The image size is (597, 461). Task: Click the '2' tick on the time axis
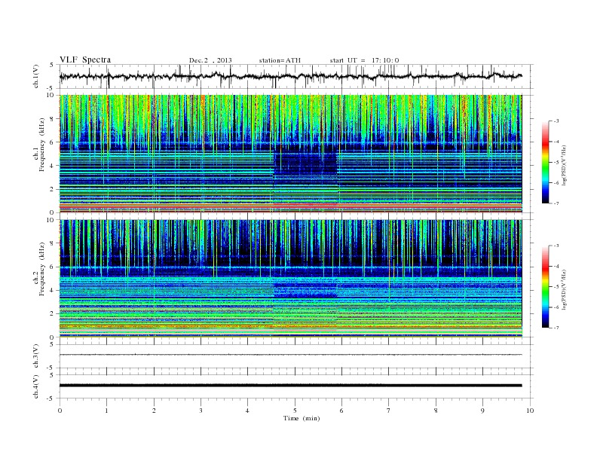point(154,411)
